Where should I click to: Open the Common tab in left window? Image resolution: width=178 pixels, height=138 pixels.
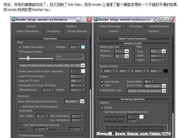click(31, 26)
